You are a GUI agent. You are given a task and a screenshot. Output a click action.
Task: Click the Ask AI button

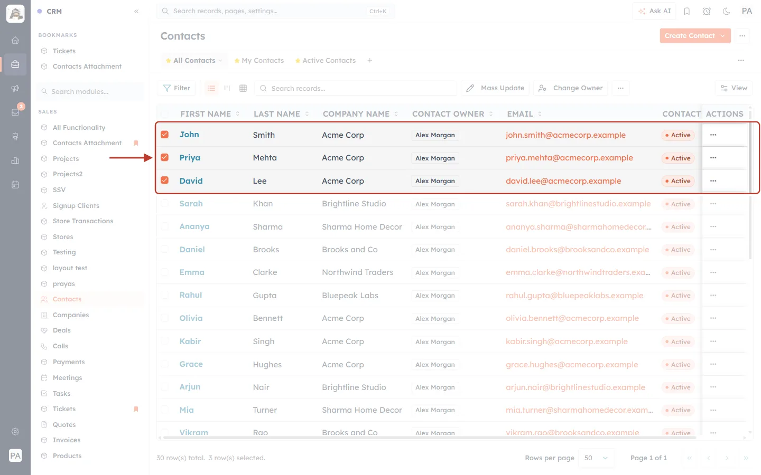coord(654,11)
